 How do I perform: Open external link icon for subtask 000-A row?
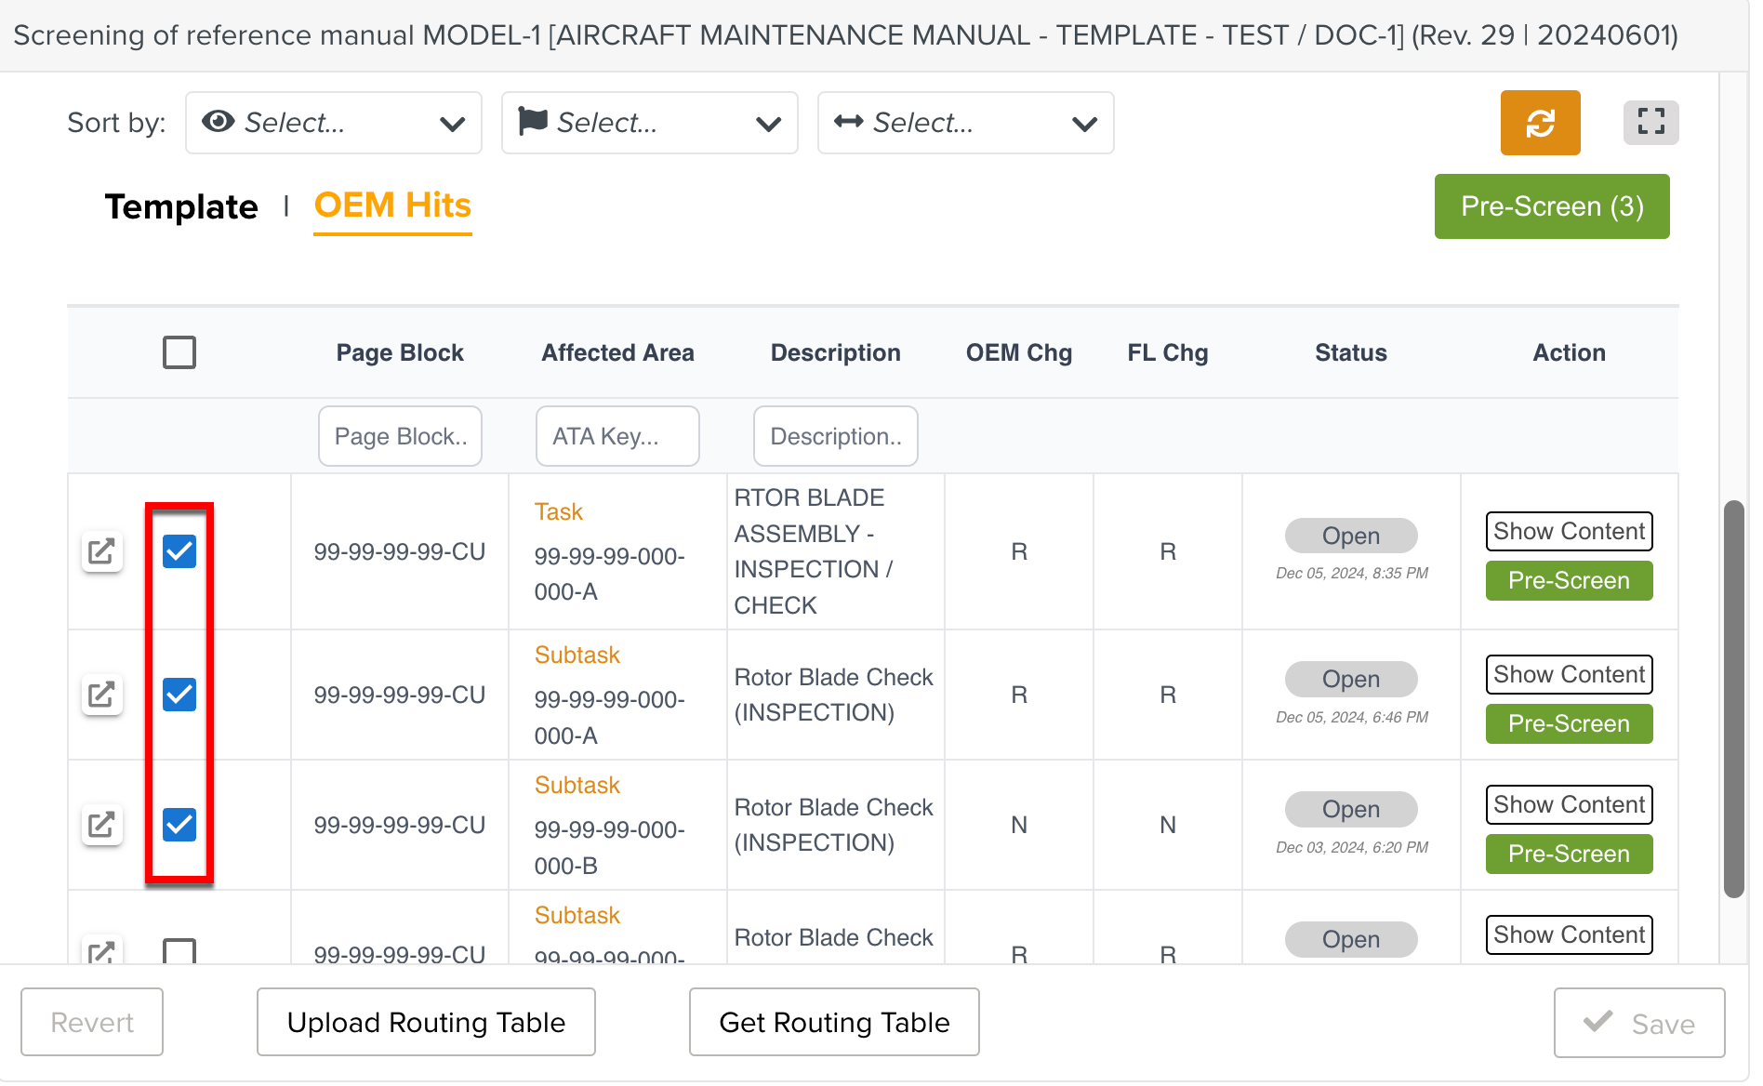[x=101, y=695]
